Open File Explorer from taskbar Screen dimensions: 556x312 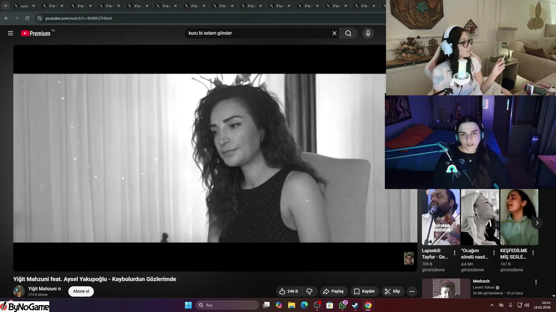coord(291,305)
